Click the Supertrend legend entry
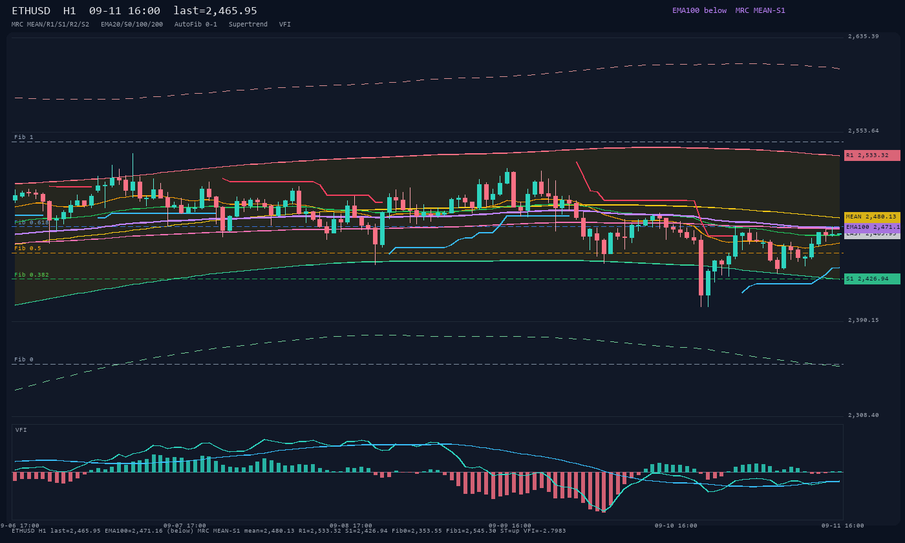 248,25
